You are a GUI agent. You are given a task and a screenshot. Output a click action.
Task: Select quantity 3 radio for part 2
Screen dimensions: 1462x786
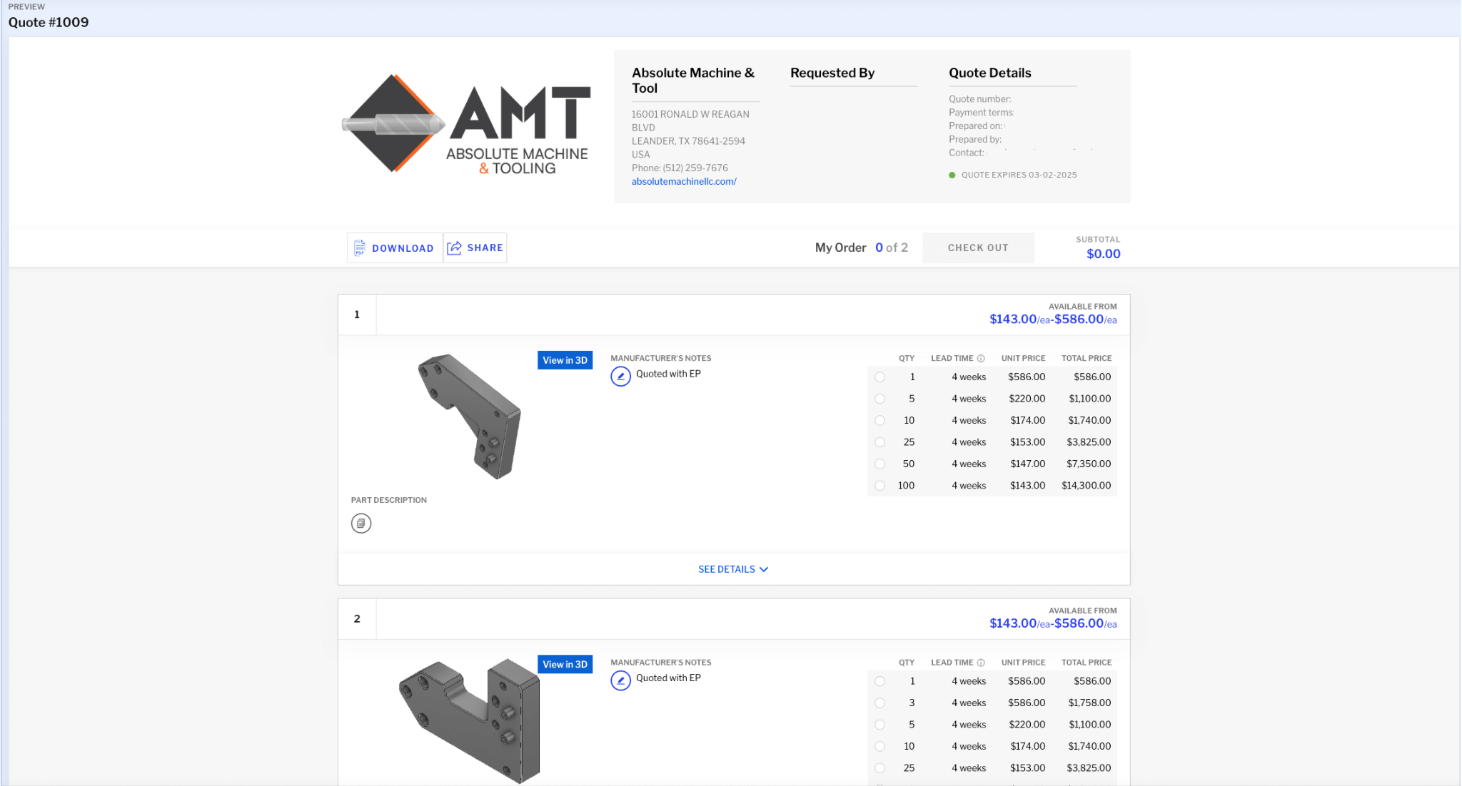pos(879,703)
